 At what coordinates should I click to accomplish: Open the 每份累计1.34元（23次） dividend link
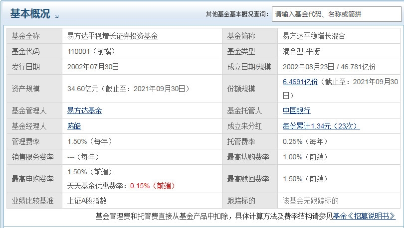pos(321,126)
